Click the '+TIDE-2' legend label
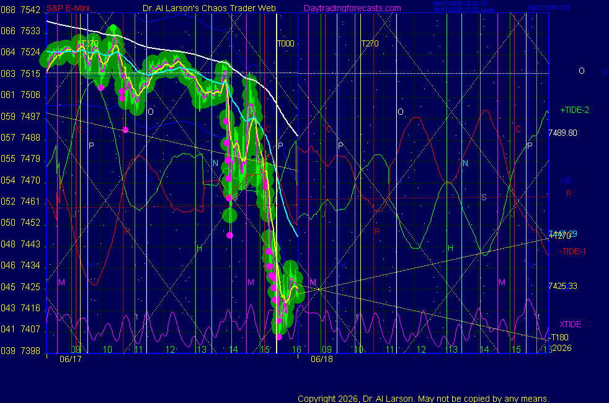 pos(574,110)
